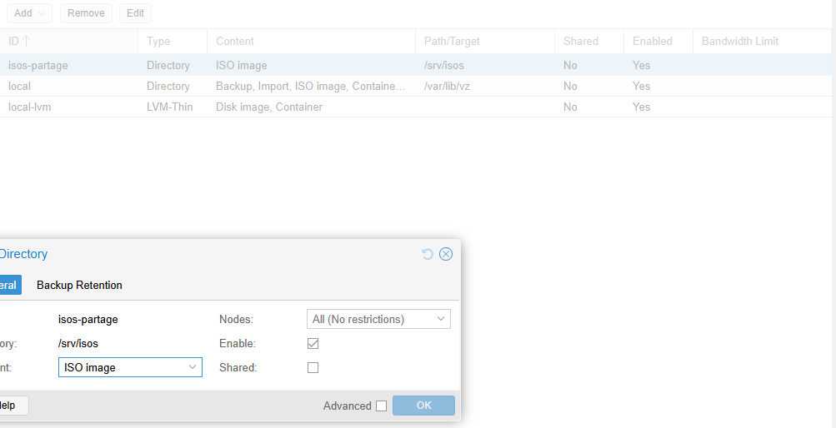Click the Path/Target column header
Viewport: 836px width, 428px height.
point(485,41)
